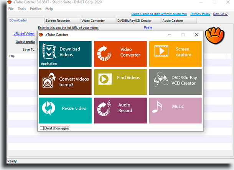
Task: Switch to the Downloader tab
Action: pyautogui.click(x=26, y=21)
